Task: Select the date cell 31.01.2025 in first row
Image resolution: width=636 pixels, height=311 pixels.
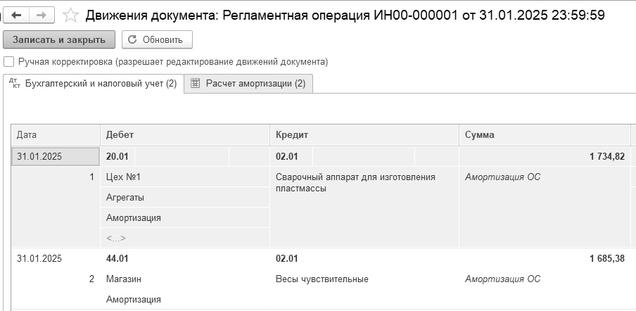Action: (x=56, y=156)
